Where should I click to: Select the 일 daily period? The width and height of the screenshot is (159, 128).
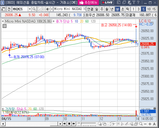point(97,9)
